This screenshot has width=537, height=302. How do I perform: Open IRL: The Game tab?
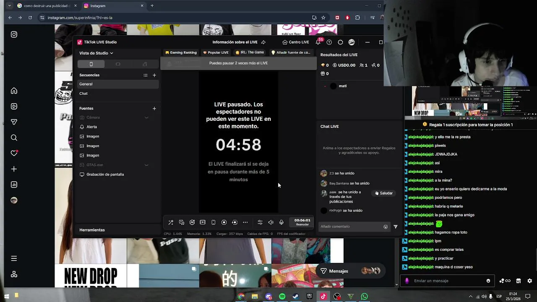(x=250, y=52)
